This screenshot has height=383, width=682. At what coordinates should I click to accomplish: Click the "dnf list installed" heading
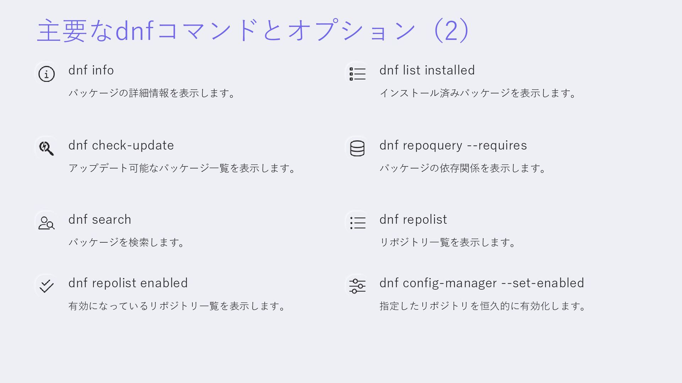[427, 70]
